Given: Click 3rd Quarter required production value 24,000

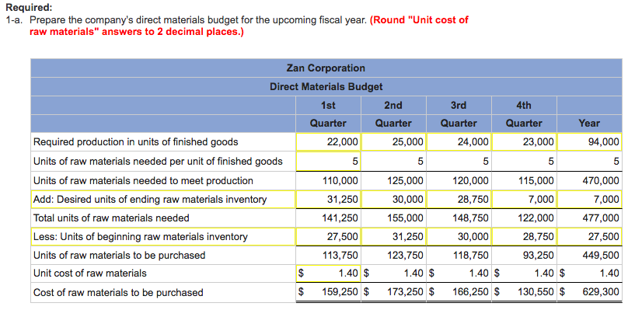Looking at the screenshot, I should [459, 142].
